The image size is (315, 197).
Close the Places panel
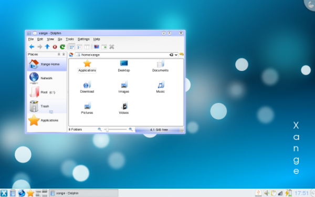point(64,54)
